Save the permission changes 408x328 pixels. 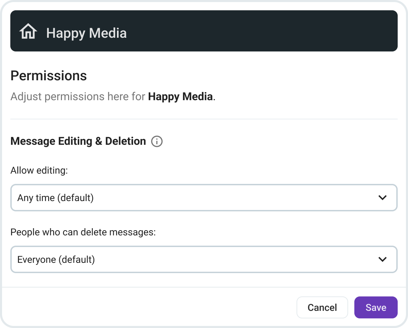click(376, 307)
